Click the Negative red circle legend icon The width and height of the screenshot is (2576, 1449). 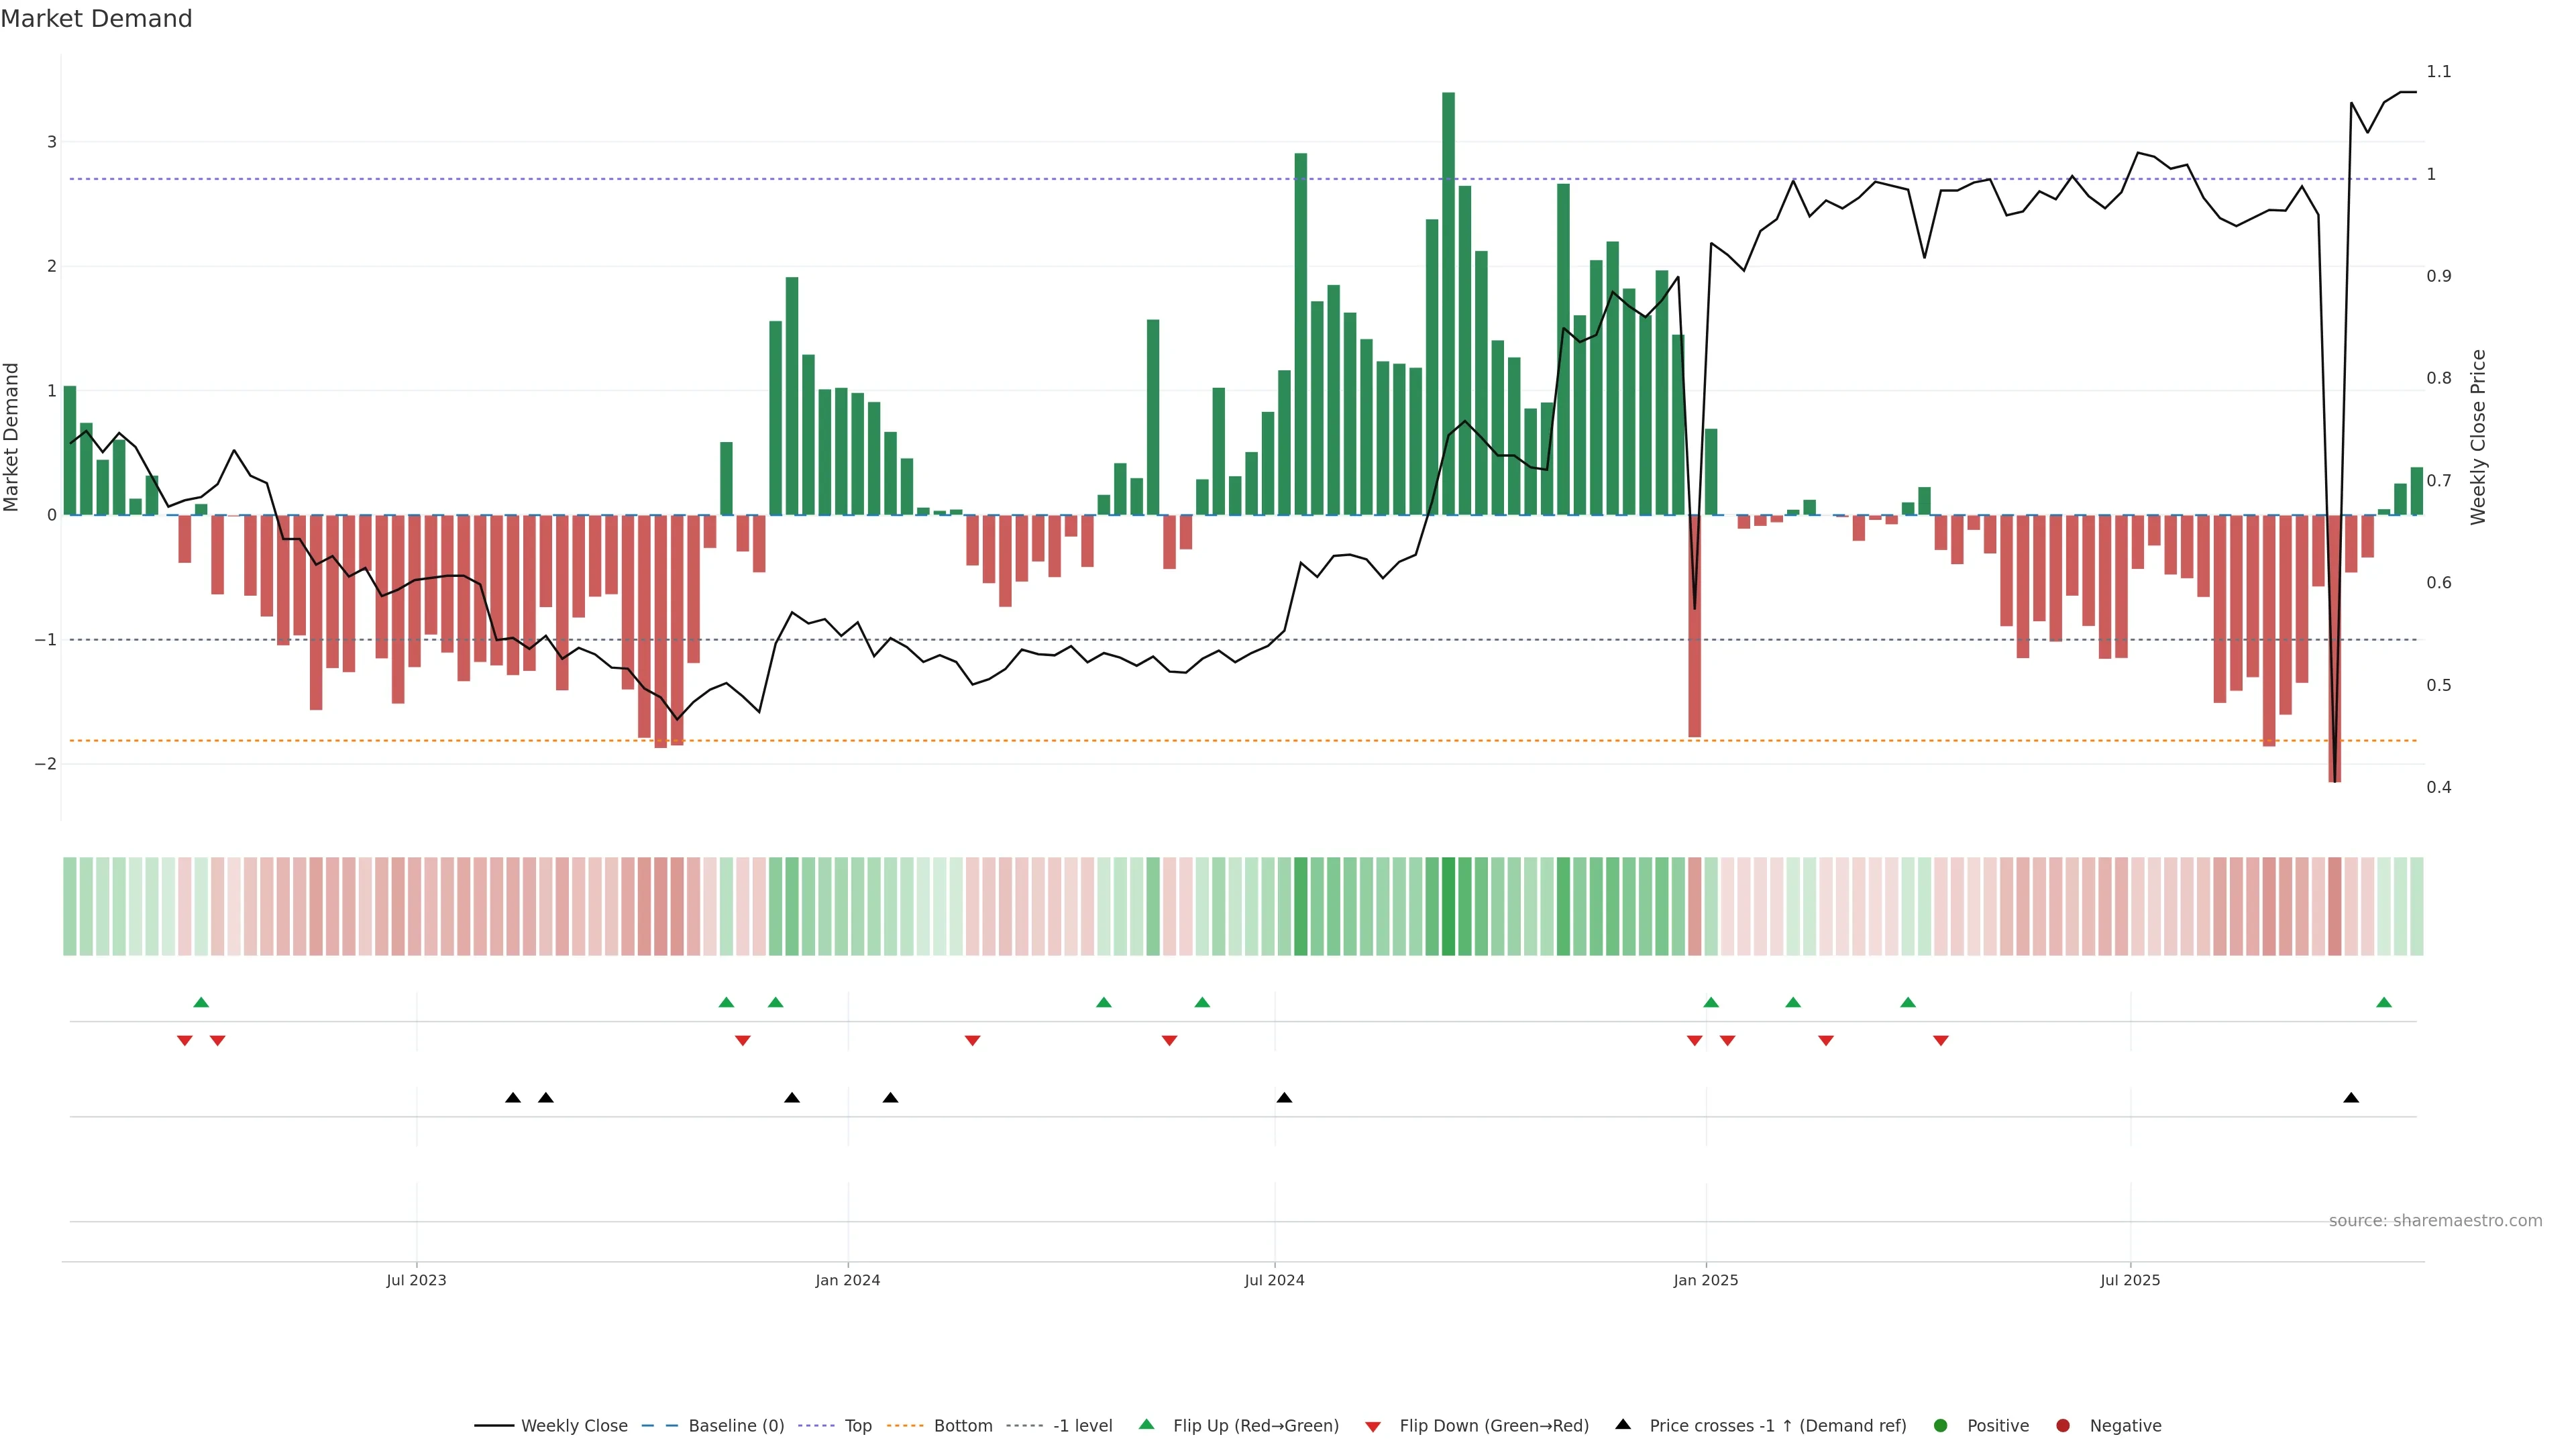(x=2063, y=1426)
